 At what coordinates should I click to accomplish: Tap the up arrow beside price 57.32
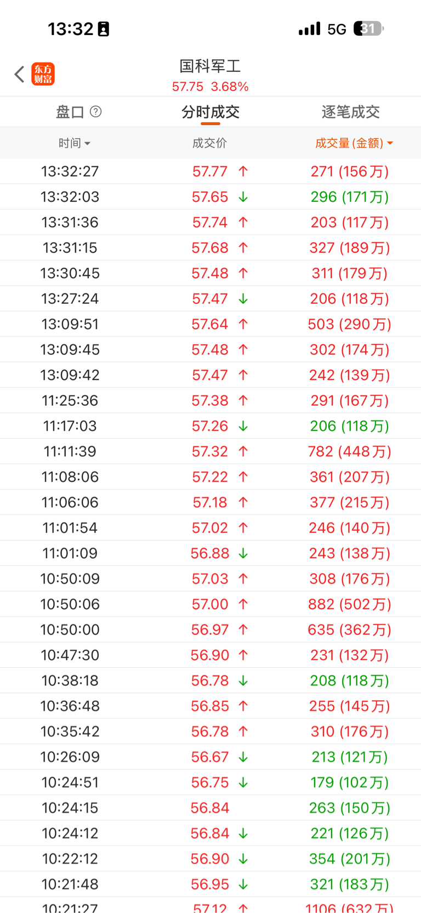tap(243, 451)
